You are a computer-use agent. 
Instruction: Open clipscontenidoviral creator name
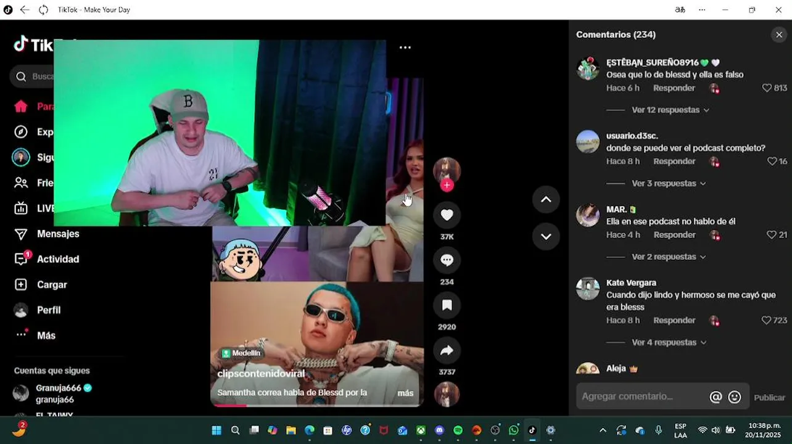261,373
